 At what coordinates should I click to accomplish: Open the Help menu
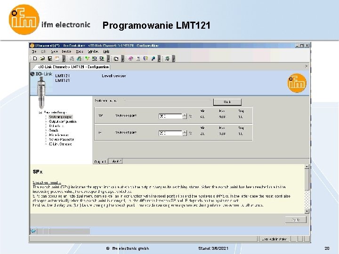(106, 52)
